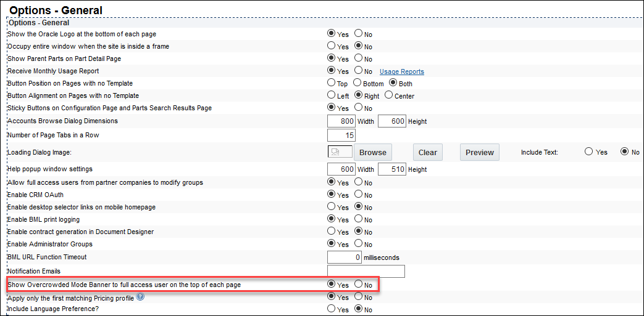Click the Preview button
Image resolution: width=644 pixels, height=316 pixels.
point(480,152)
